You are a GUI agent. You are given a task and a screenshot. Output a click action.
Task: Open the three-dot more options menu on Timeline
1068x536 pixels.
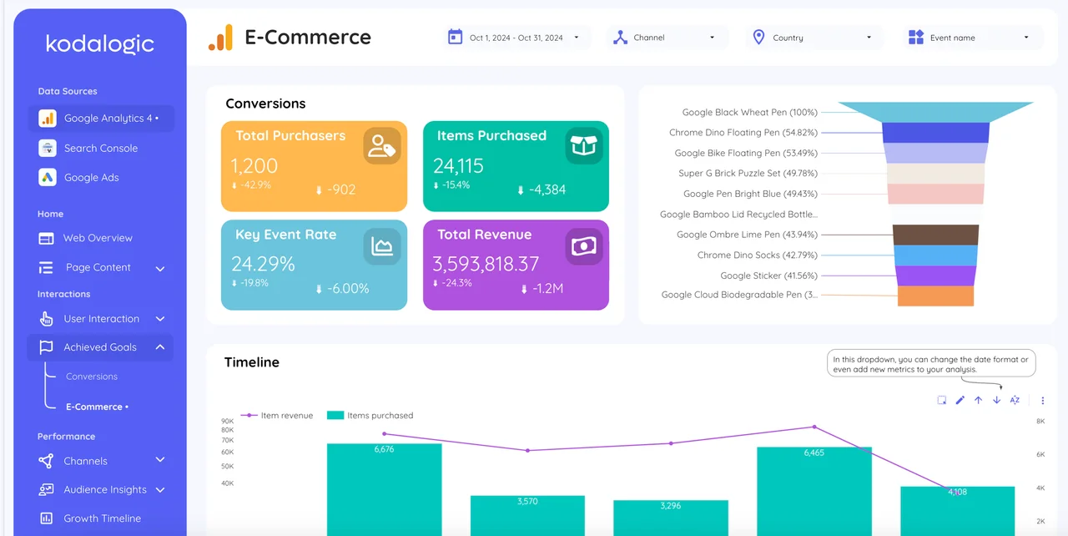pyautogui.click(x=1043, y=401)
